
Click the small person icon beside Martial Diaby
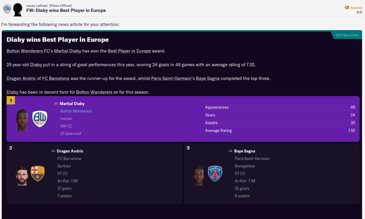(56, 104)
